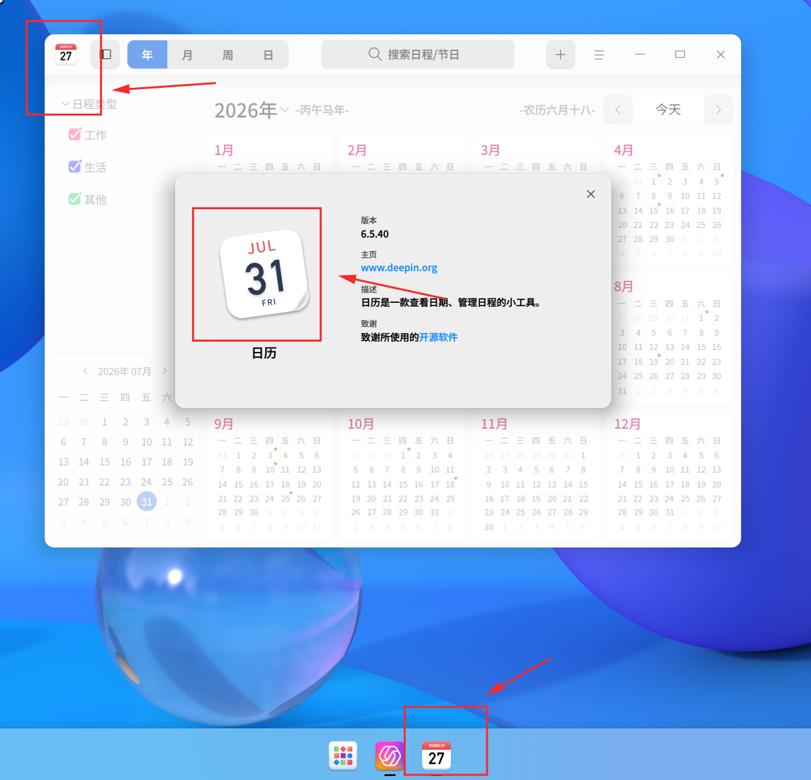
Task: Open the www.deepin.org homepage link
Action: (399, 268)
